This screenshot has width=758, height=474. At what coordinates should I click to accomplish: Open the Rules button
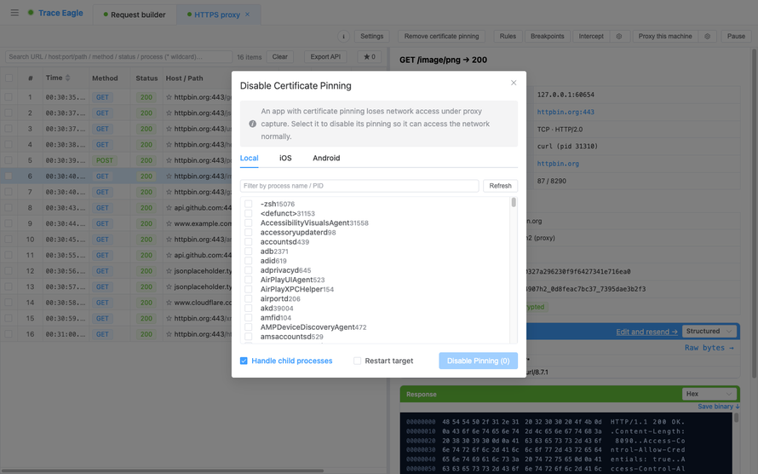pyautogui.click(x=508, y=37)
